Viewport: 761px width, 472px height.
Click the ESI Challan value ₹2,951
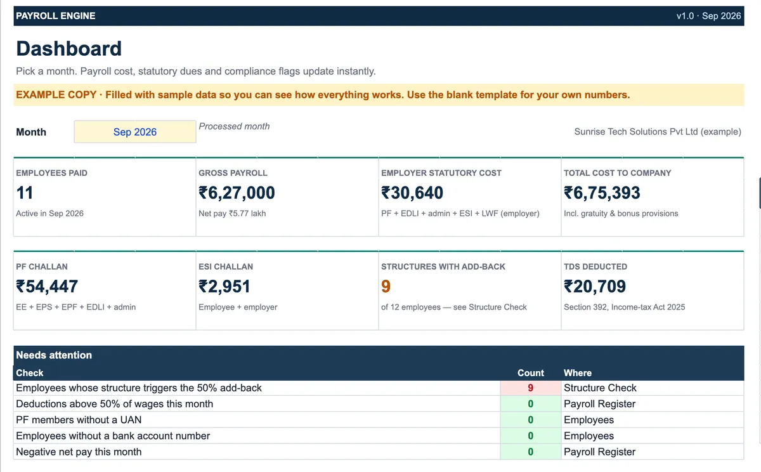tap(224, 286)
